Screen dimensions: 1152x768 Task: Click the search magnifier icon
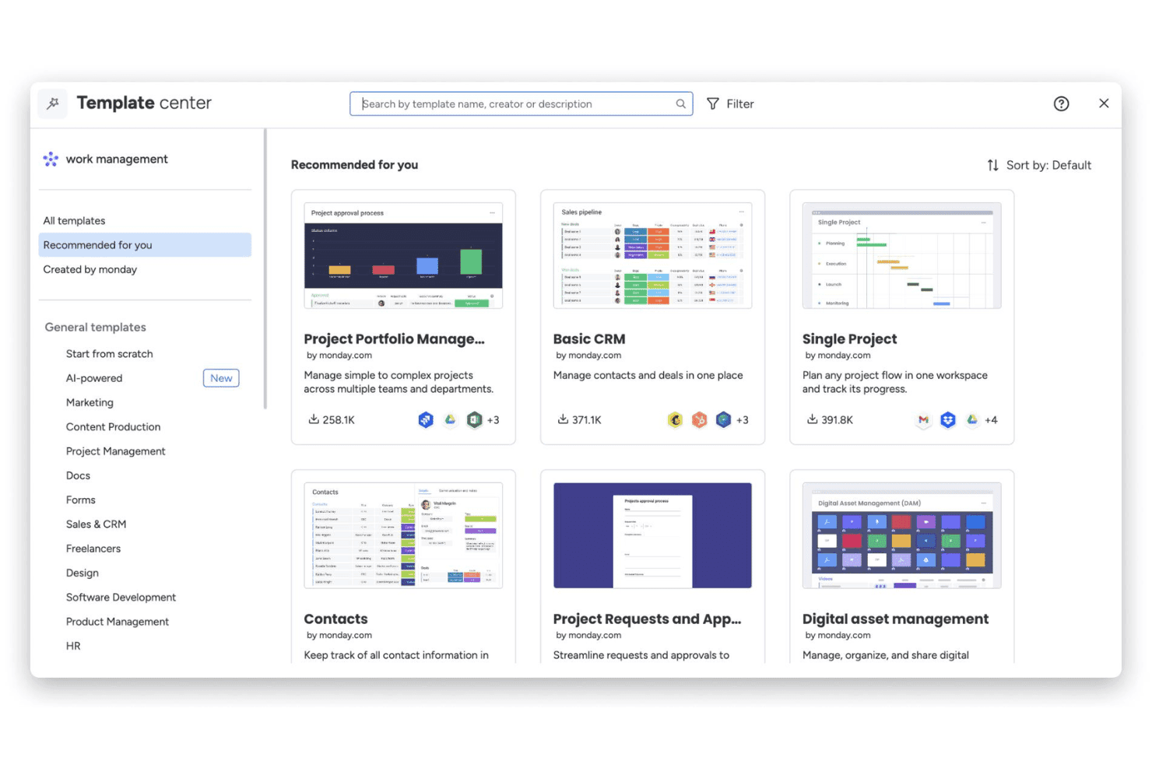click(x=681, y=103)
